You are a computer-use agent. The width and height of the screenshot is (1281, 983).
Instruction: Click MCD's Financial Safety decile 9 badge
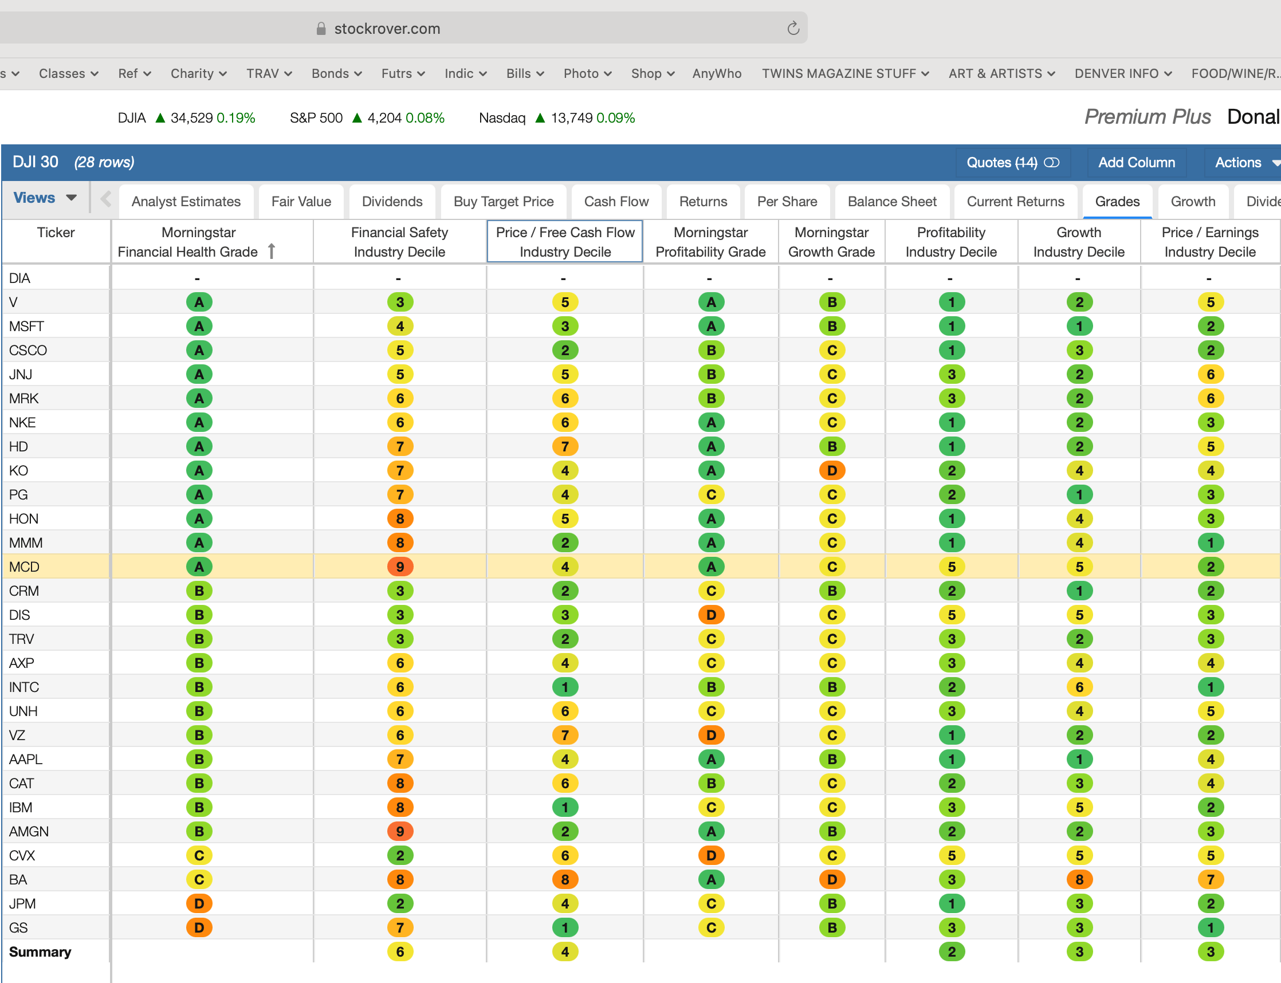click(x=400, y=567)
